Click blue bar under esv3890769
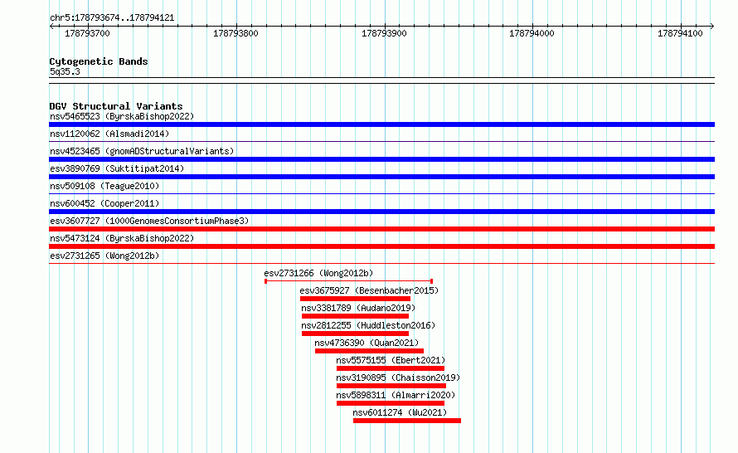Image resolution: width=738 pixels, height=453 pixels. [x=381, y=177]
